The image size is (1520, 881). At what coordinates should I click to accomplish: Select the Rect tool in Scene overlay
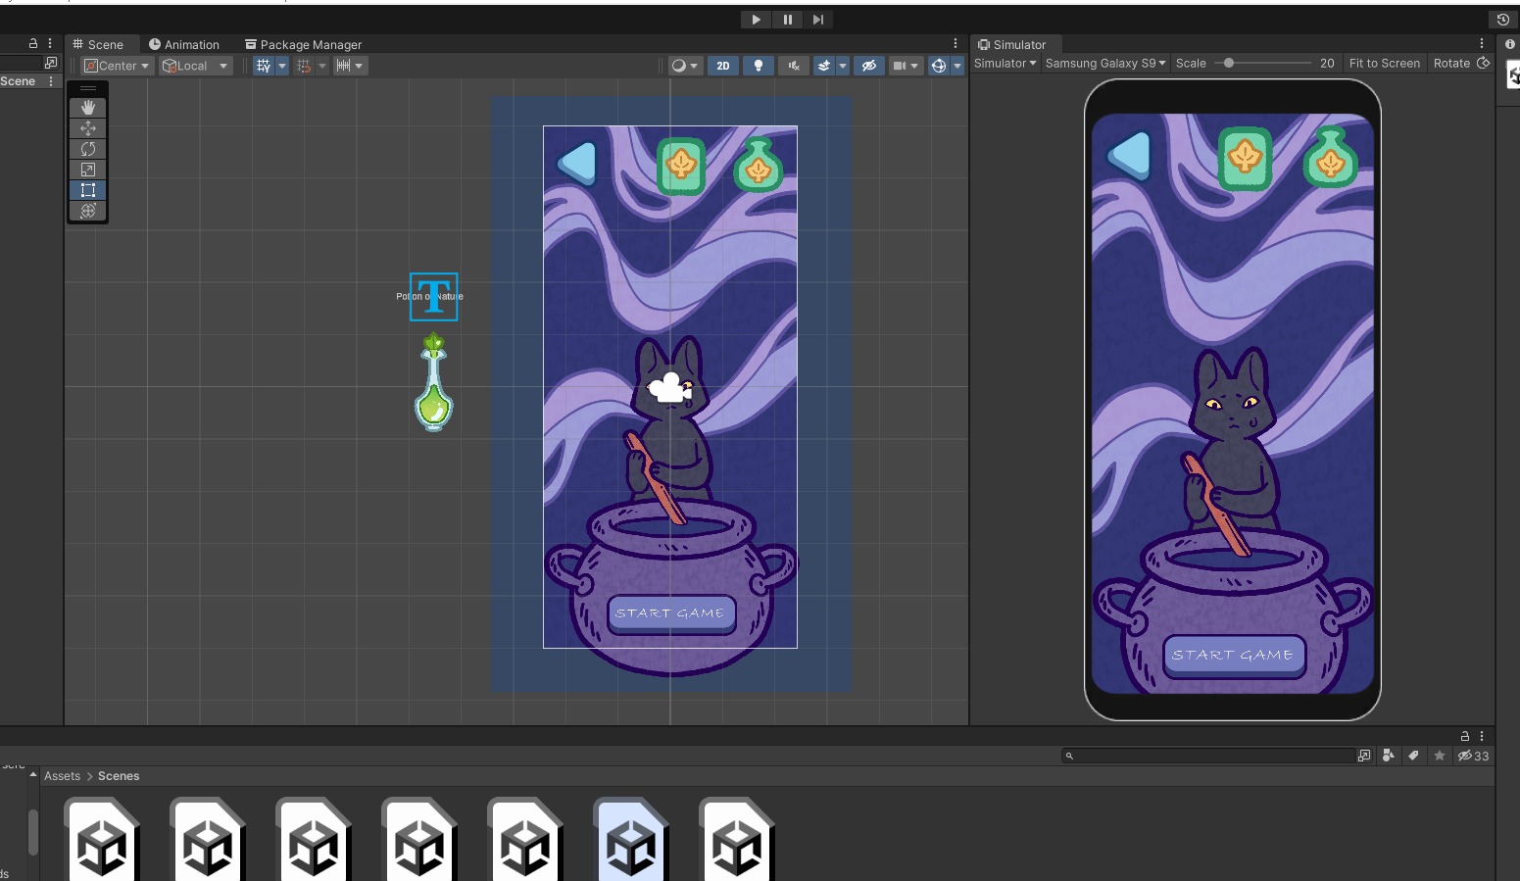[88, 190]
